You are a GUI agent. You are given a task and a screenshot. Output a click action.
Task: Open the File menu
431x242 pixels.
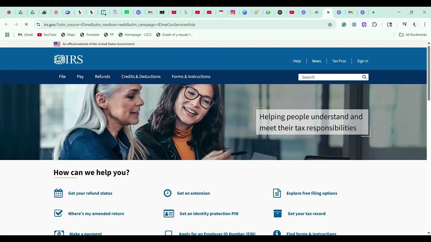point(62,77)
